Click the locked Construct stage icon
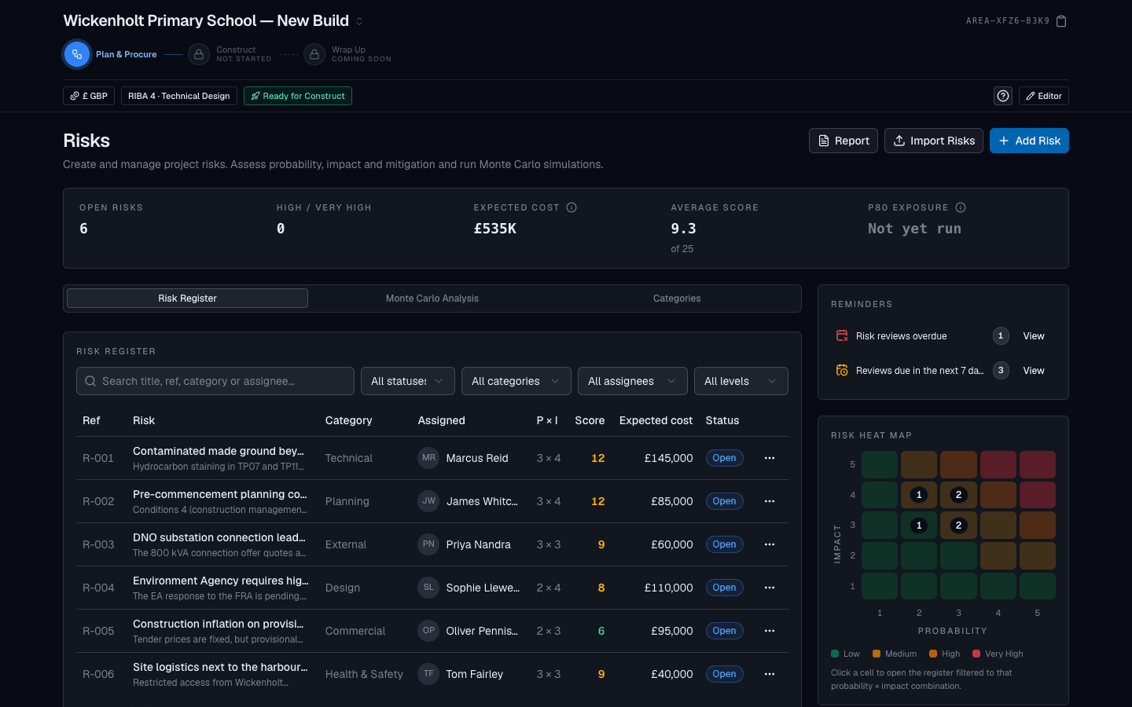The height and width of the screenshot is (707, 1132). [199, 54]
